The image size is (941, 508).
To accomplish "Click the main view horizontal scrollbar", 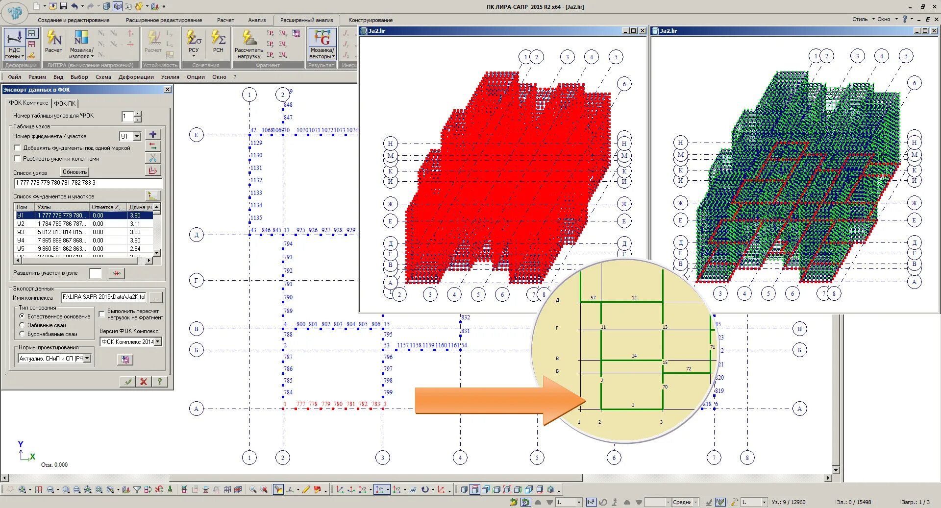I will pos(375,478).
